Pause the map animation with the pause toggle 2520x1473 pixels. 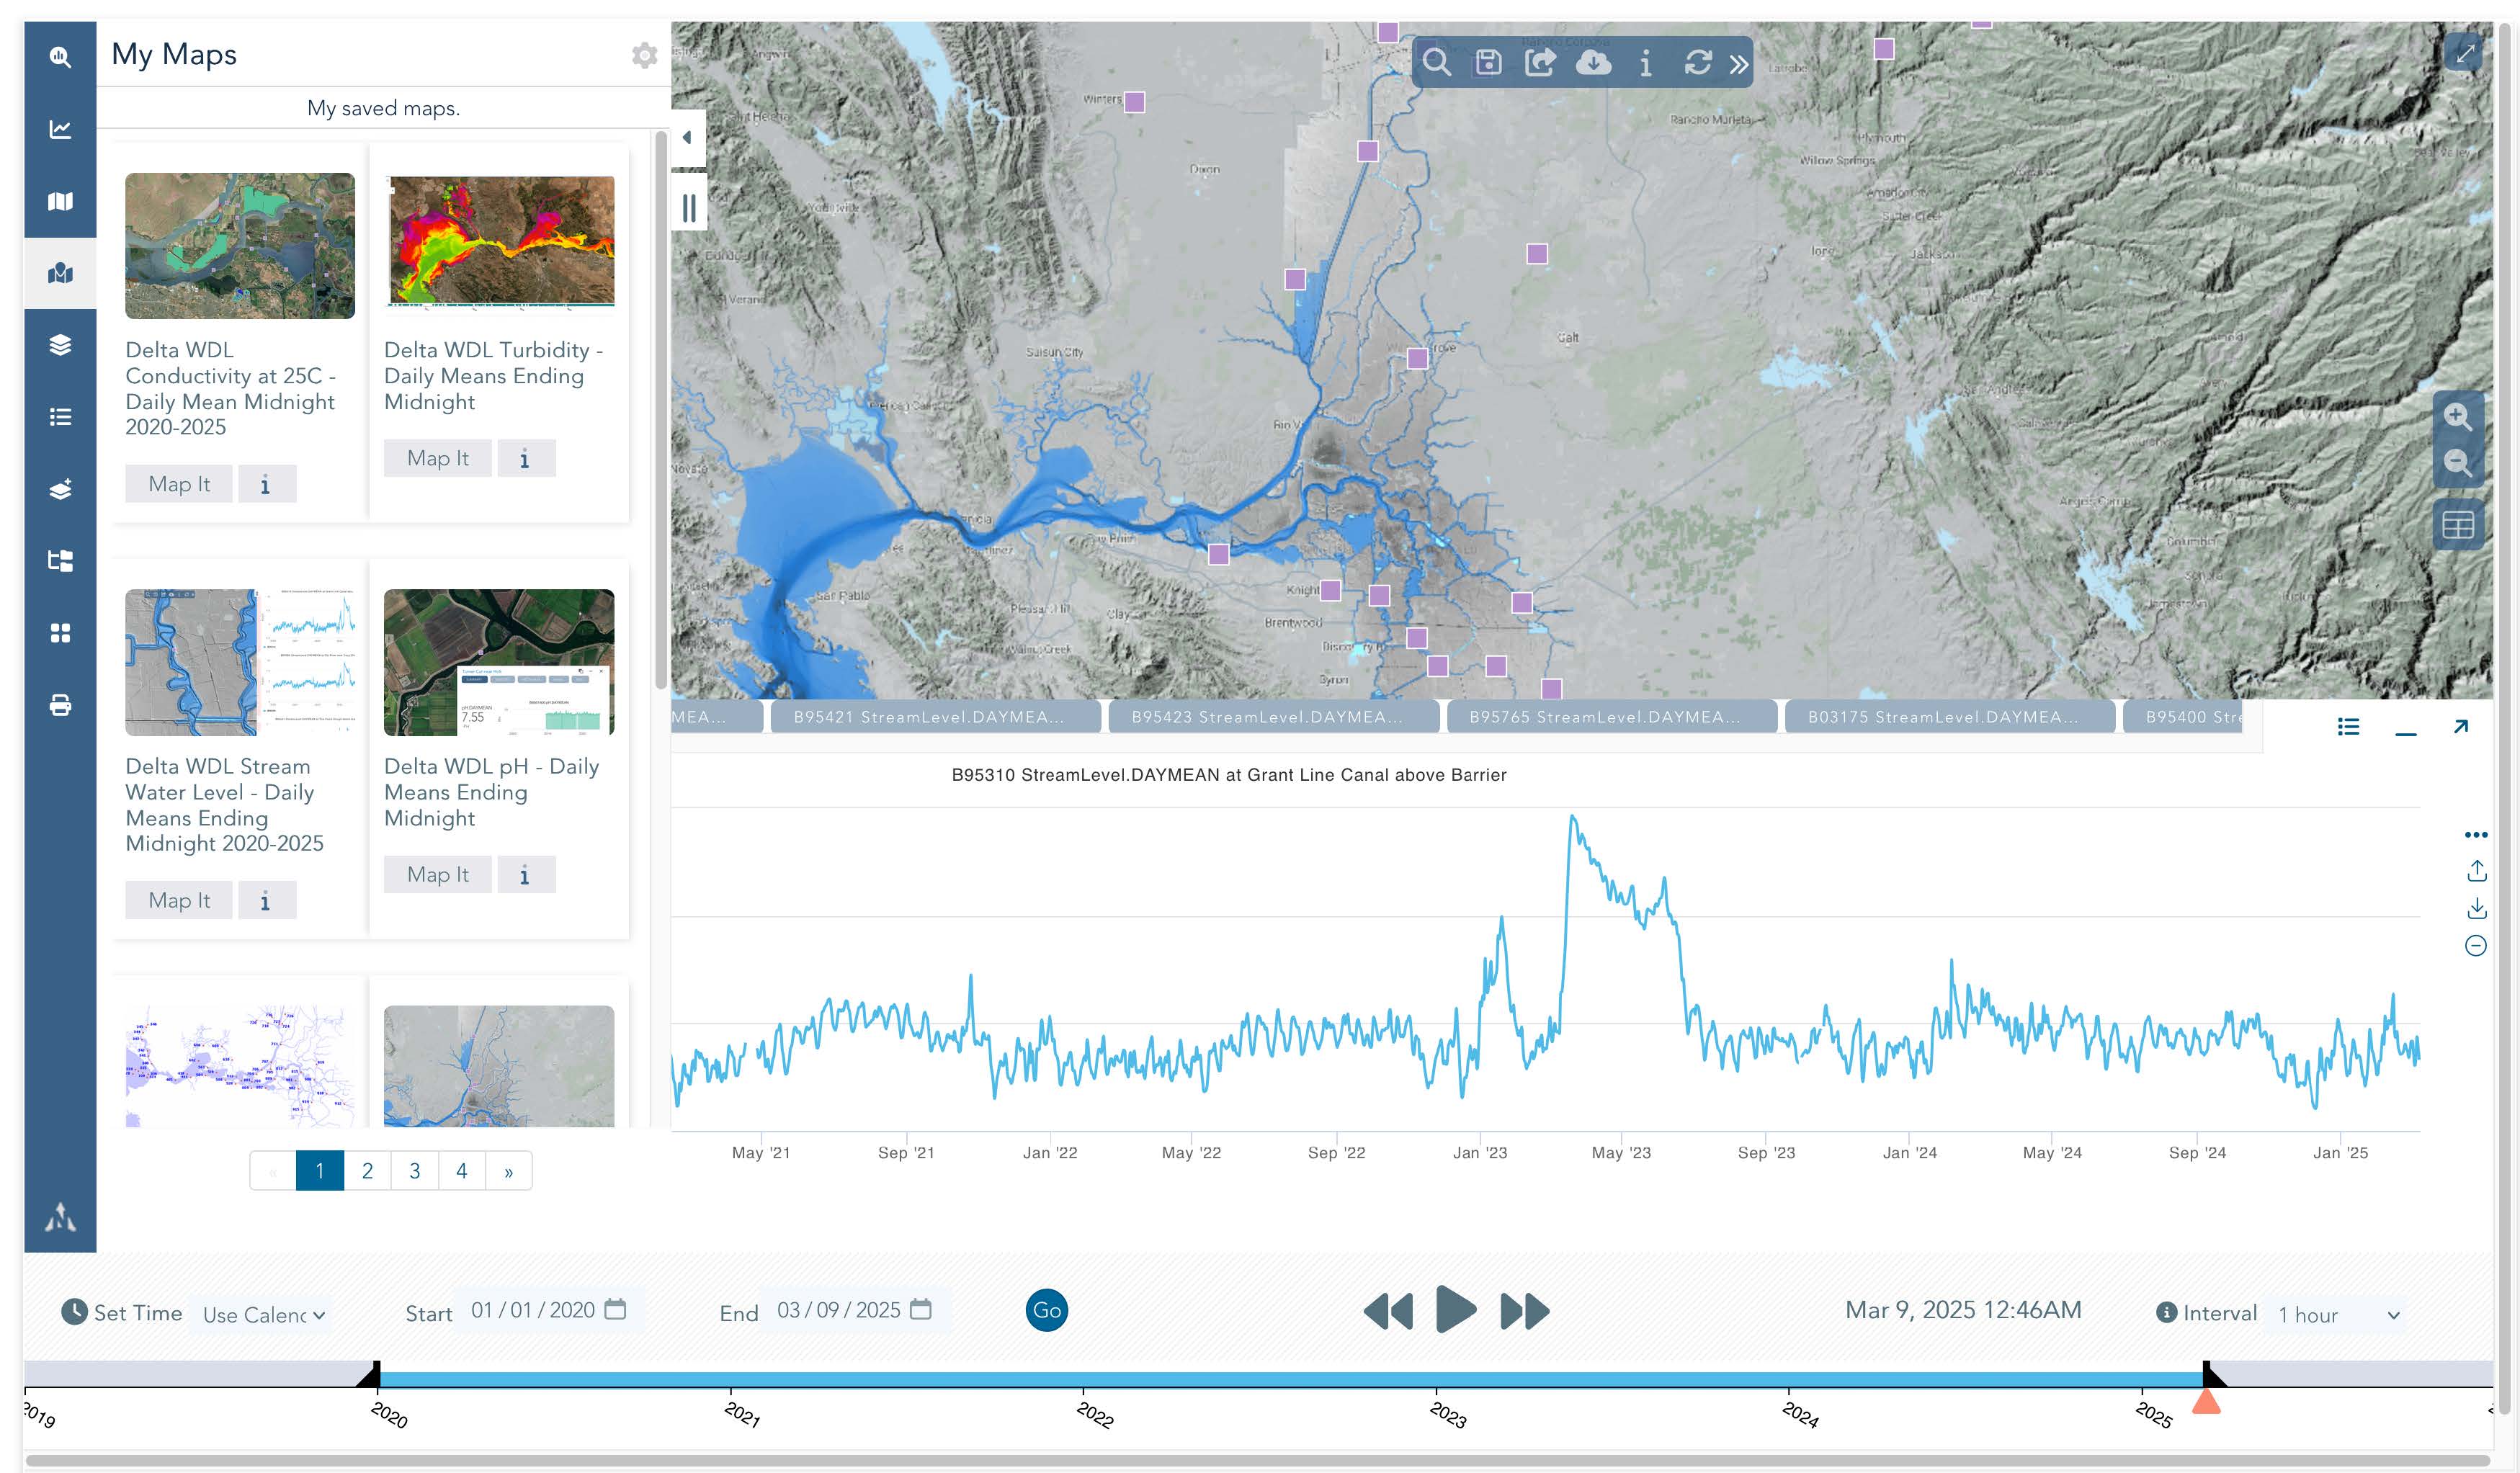[x=689, y=208]
